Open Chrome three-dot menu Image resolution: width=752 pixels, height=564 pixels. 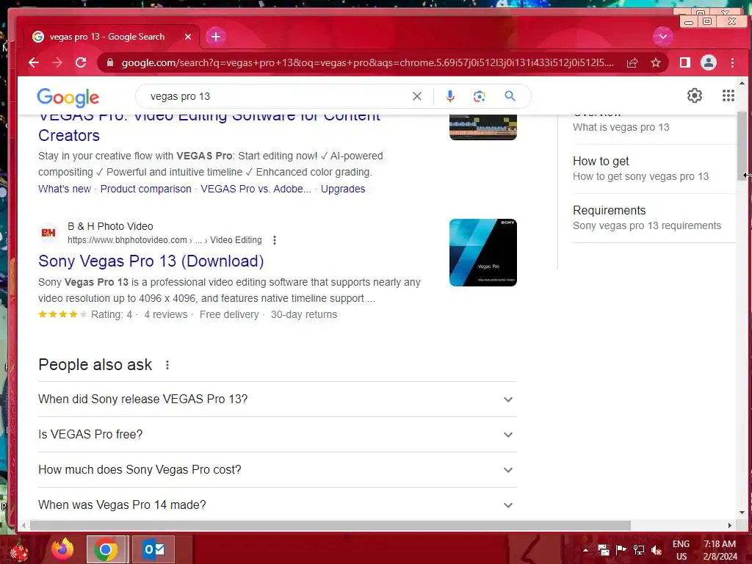(732, 63)
